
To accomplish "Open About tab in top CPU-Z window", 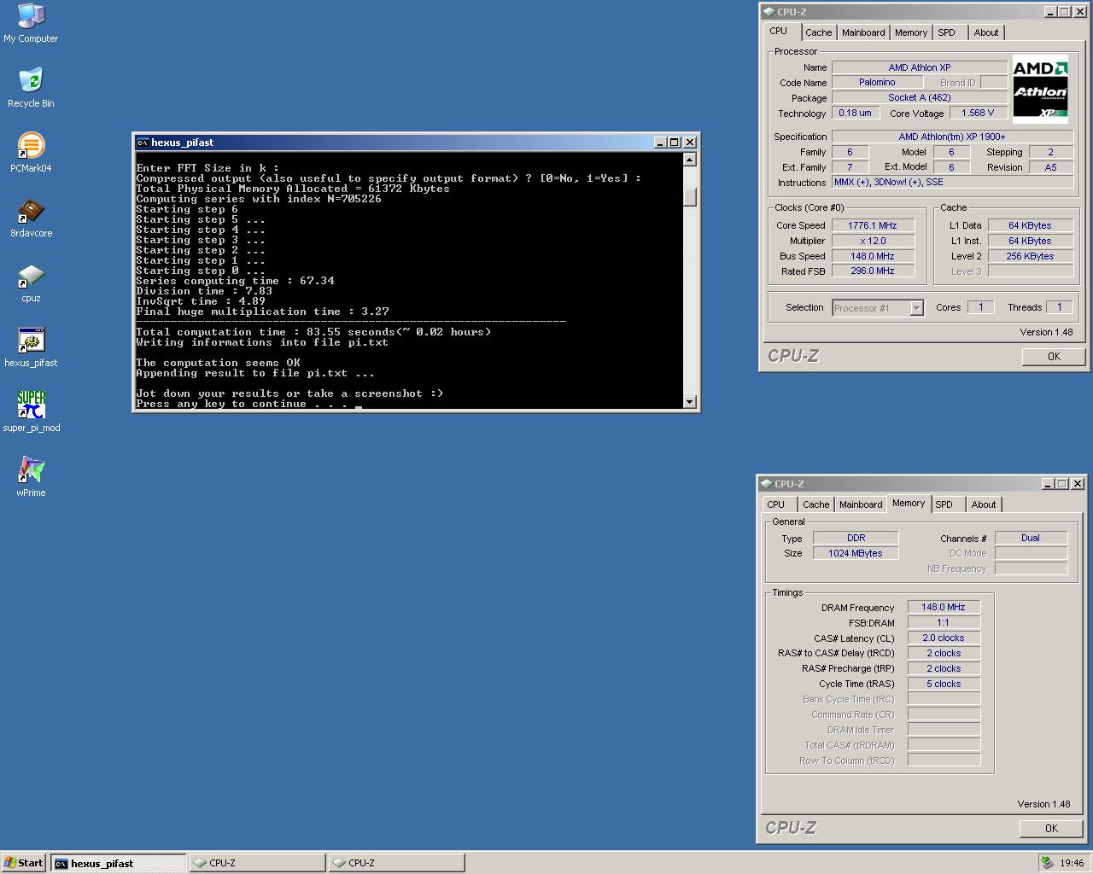I will coord(986,32).
